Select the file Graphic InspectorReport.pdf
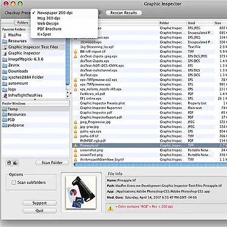Image resolution: width=227 pixels, height=227 pixels. pos(101,117)
